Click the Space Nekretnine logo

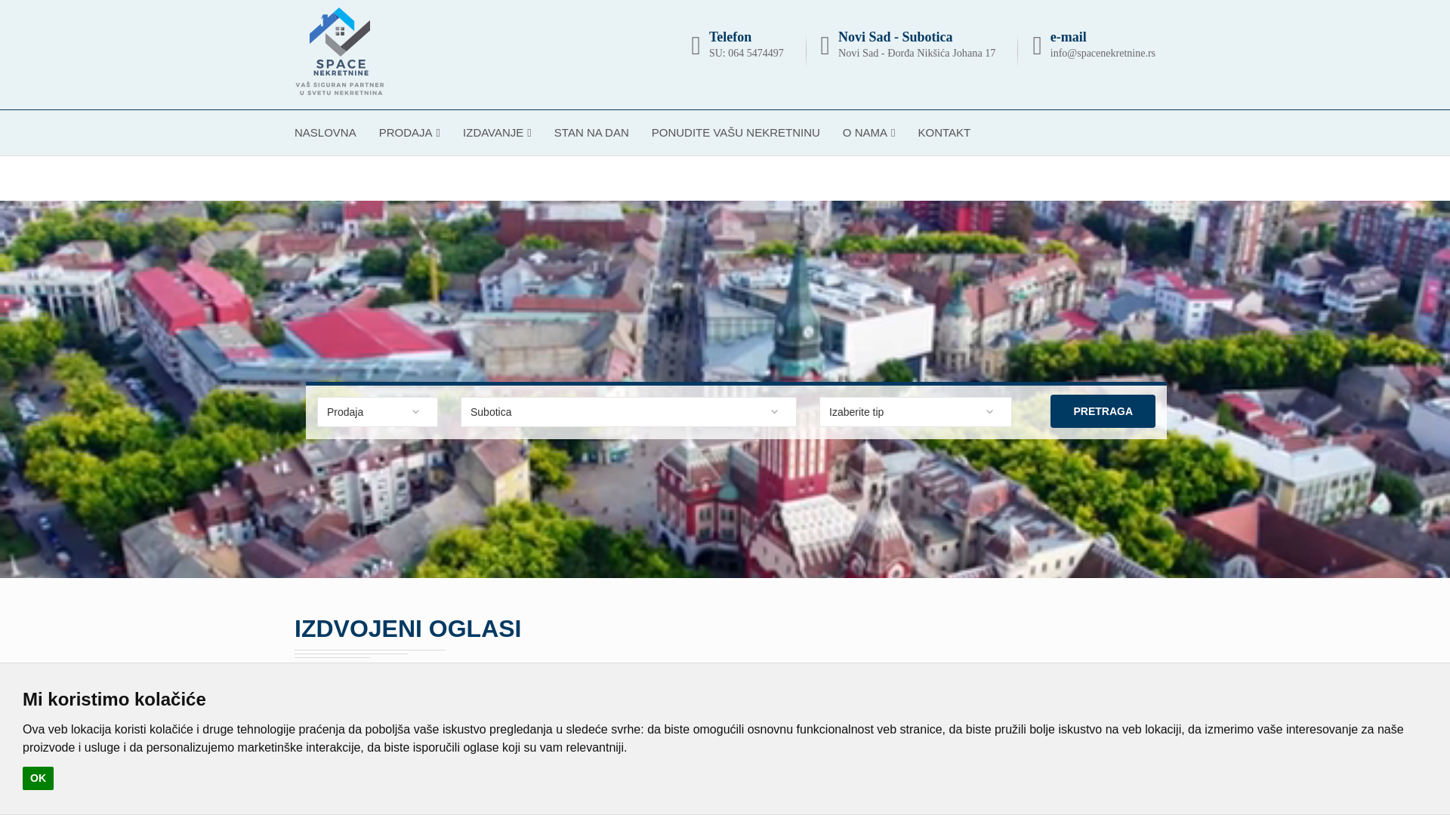coord(340,51)
